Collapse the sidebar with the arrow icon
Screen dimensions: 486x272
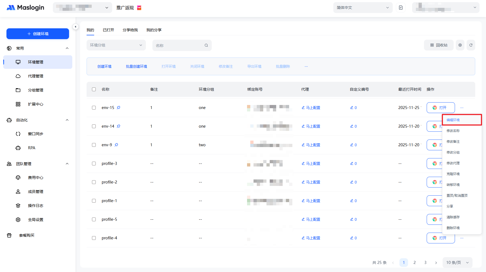tap(76, 27)
